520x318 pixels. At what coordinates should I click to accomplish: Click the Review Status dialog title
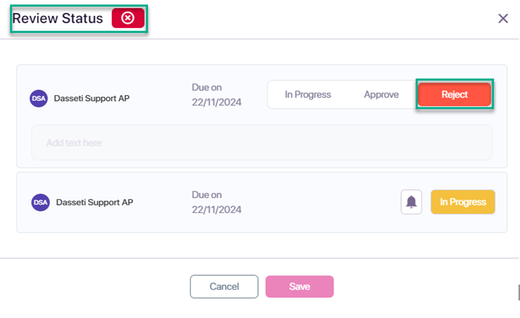pos(58,18)
